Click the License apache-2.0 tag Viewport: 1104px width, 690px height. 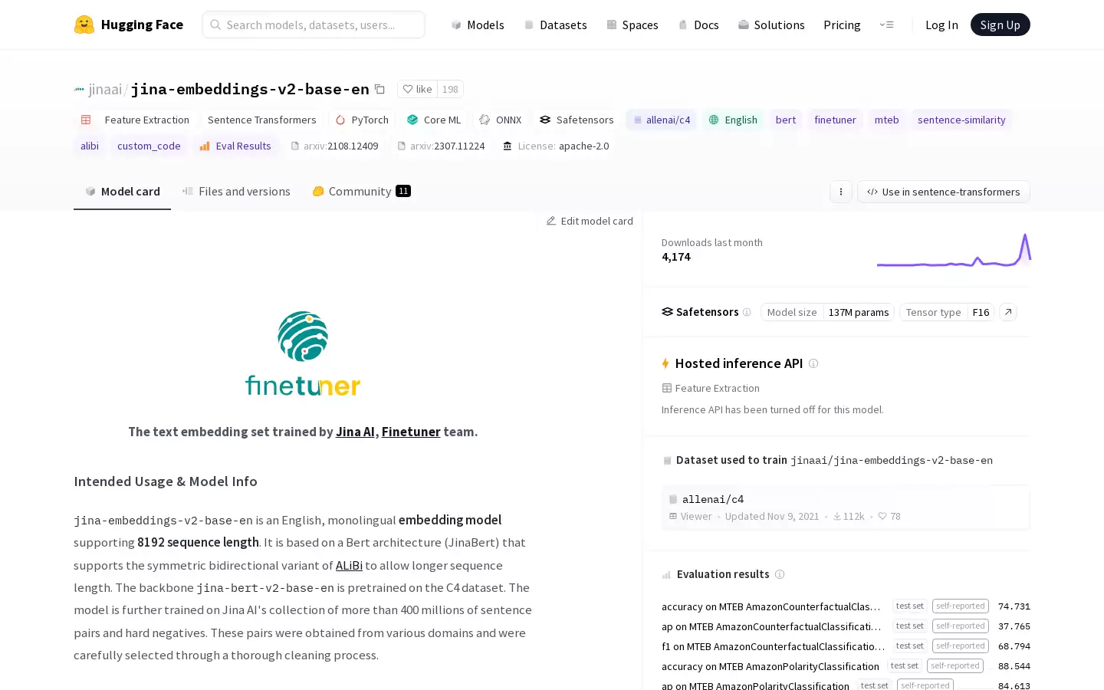556,146
